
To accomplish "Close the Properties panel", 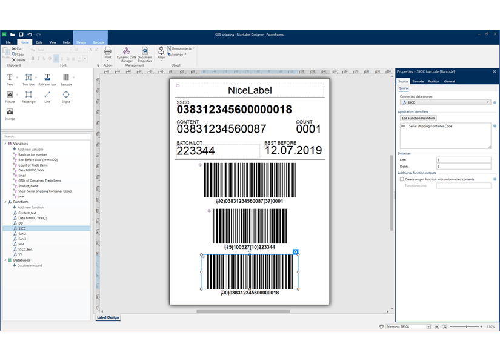I will point(495,71).
